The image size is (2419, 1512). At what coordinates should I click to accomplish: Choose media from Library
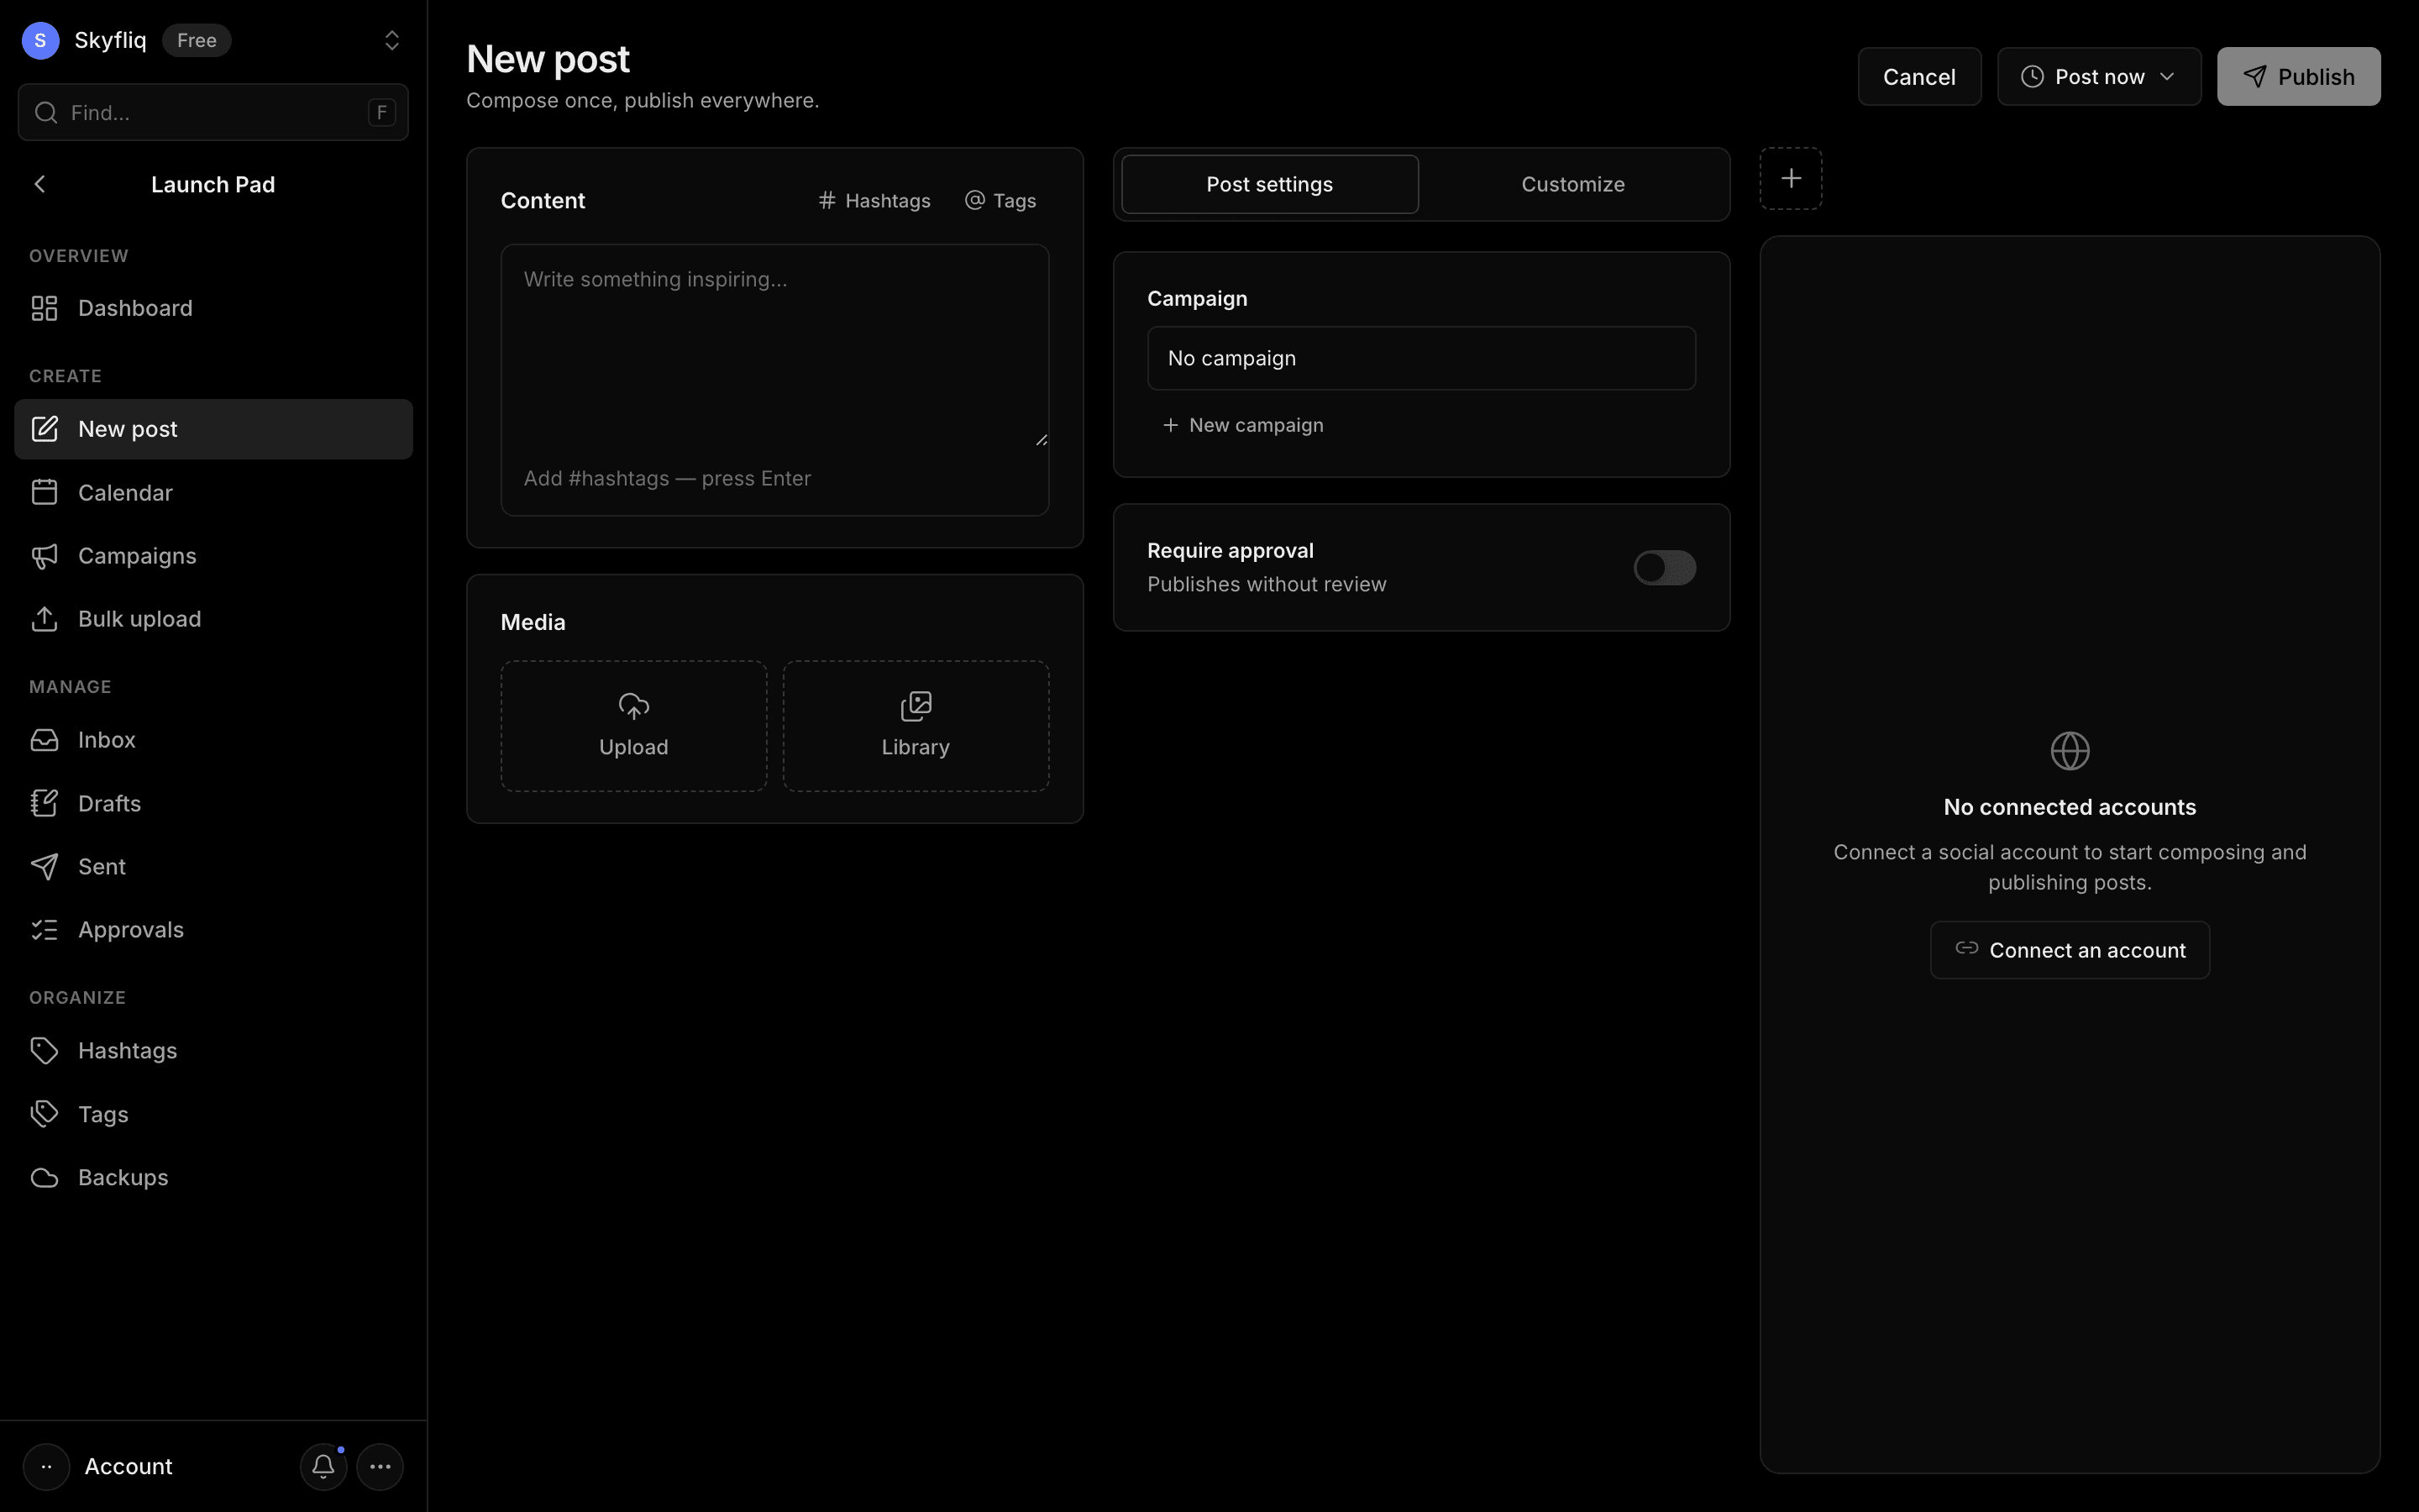916,726
